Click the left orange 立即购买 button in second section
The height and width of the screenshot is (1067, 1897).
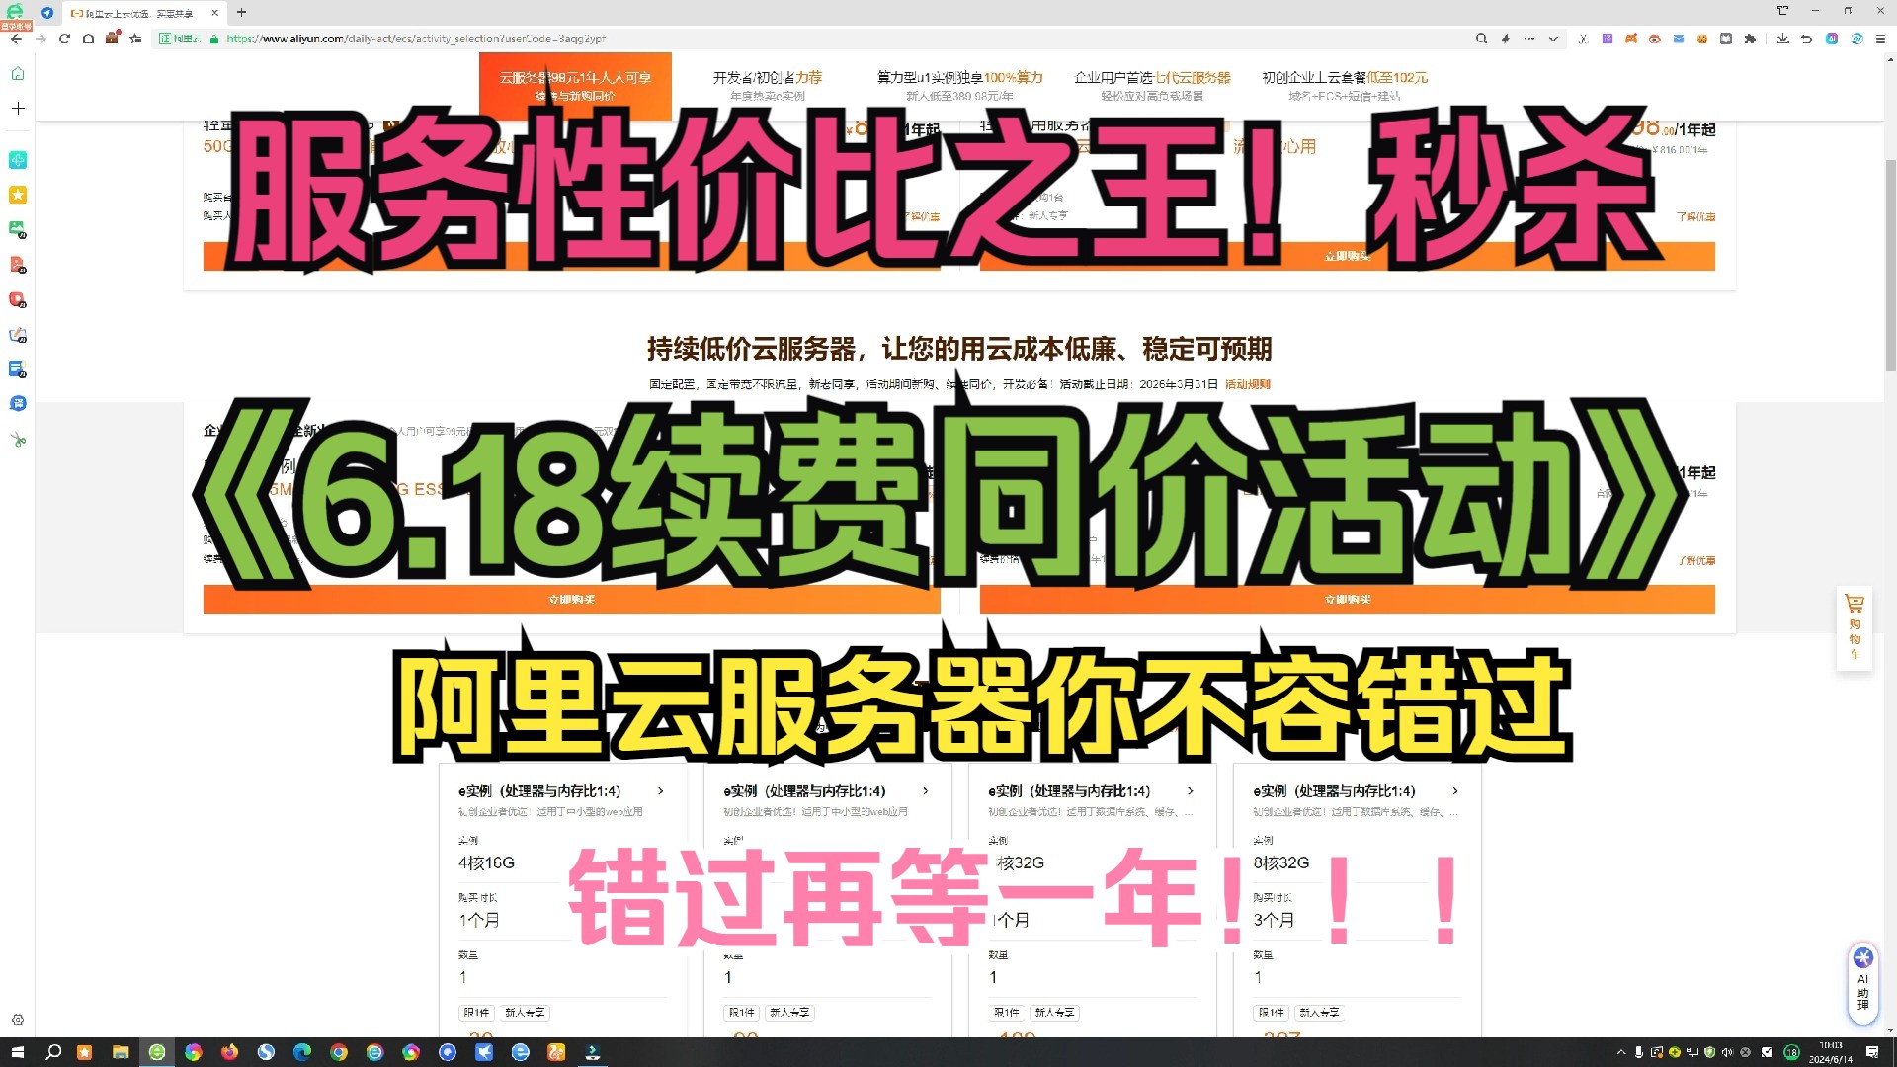click(571, 599)
